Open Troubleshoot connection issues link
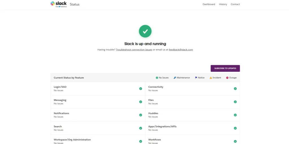289x144 pixels. 134,49
